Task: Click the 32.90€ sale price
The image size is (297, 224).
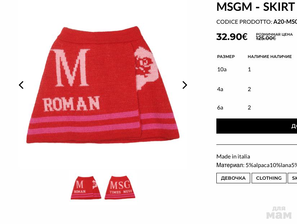Action: [x=232, y=37]
